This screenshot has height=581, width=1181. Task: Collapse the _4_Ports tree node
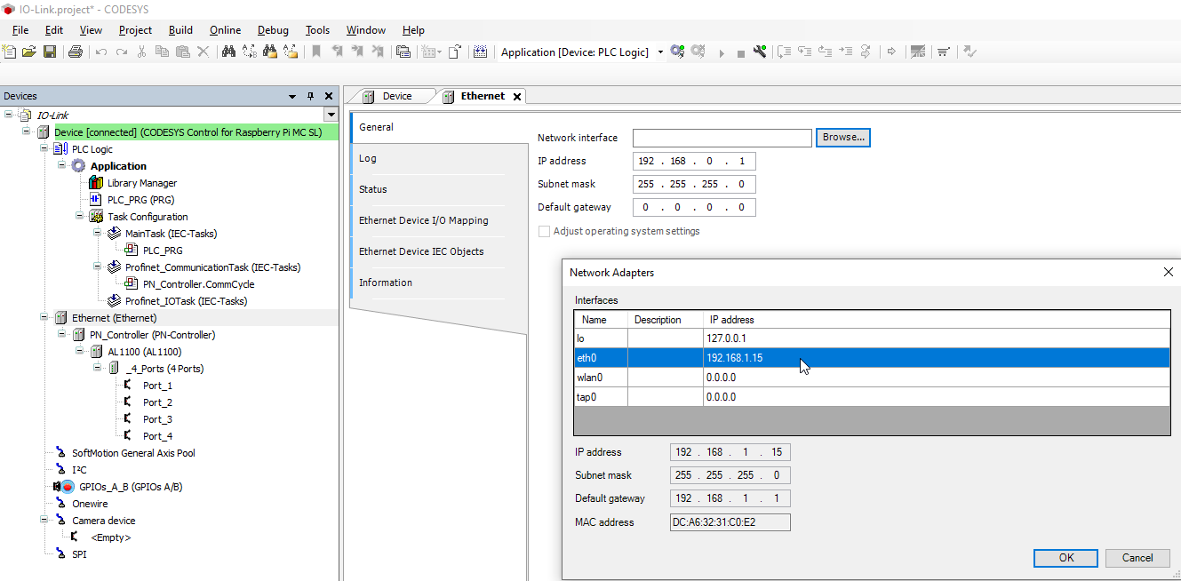(97, 369)
